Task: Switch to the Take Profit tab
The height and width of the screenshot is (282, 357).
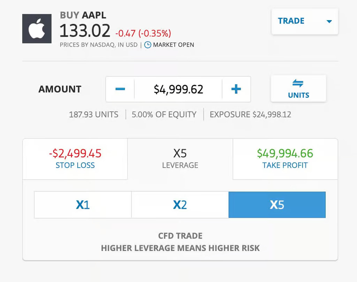Action: tap(285, 159)
